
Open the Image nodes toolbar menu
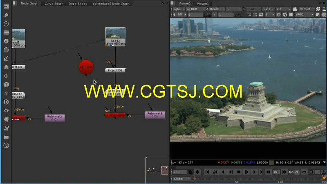[x=6, y=7]
